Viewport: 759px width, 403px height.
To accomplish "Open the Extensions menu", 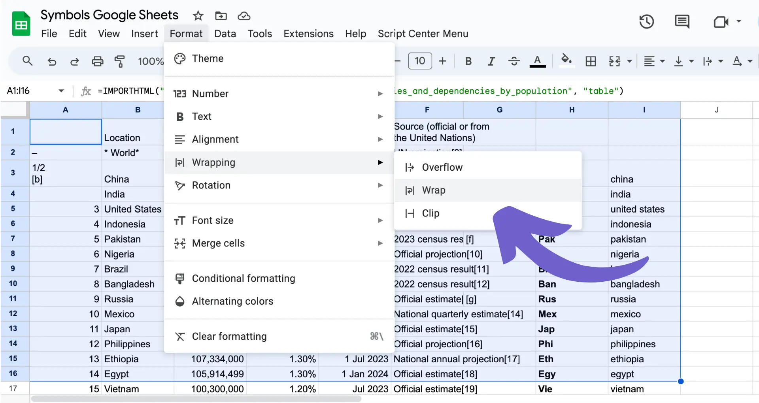I will pos(308,34).
